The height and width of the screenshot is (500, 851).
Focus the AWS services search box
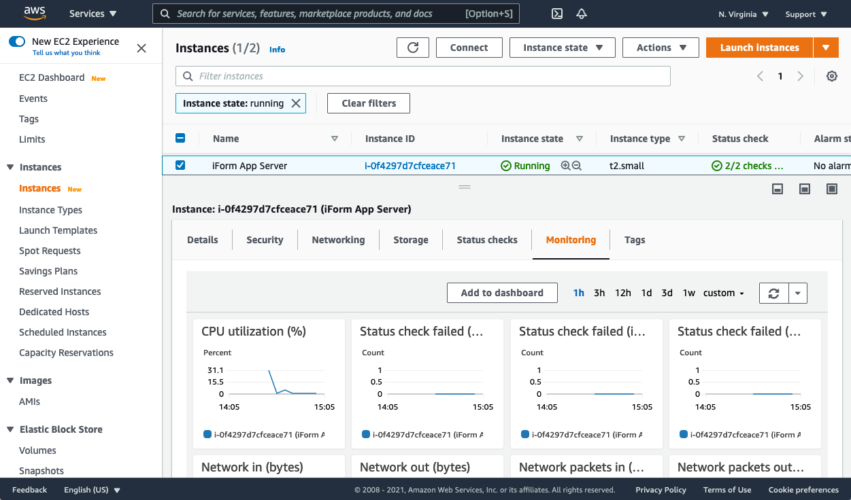pyautogui.click(x=336, y=14)
